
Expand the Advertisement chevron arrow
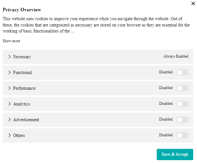click(x=9, y=120)
